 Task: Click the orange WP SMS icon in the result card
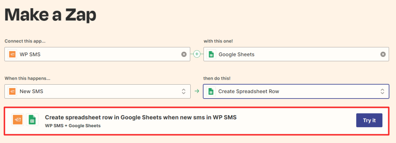[x=18, y=120]
